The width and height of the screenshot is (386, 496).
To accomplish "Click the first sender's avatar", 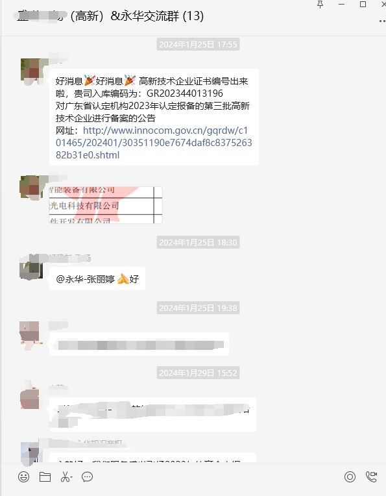I will pyautogui.click(x=32, y=72).
